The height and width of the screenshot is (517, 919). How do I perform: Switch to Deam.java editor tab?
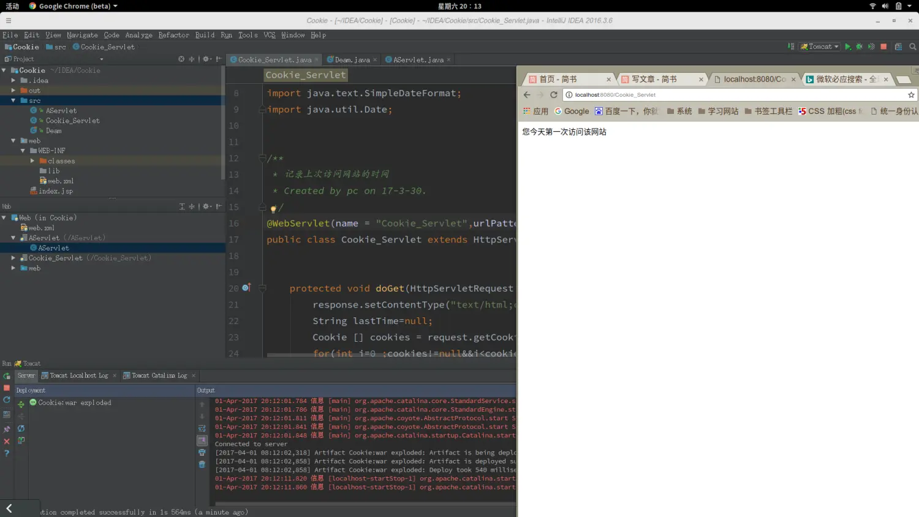[352, 59]
